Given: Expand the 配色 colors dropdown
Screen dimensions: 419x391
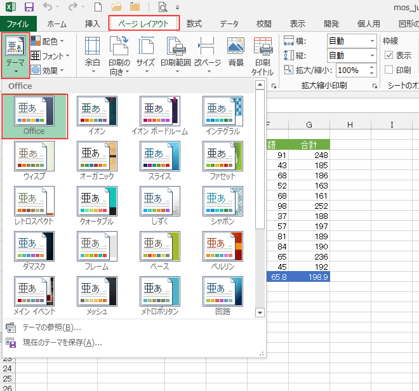Looking at the screenshot, I should pos(49,41).
